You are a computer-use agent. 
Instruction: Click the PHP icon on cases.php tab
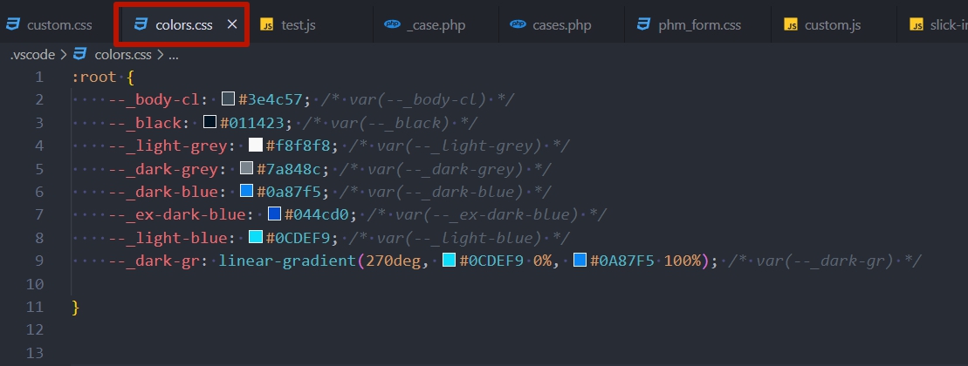coord(518,24)
